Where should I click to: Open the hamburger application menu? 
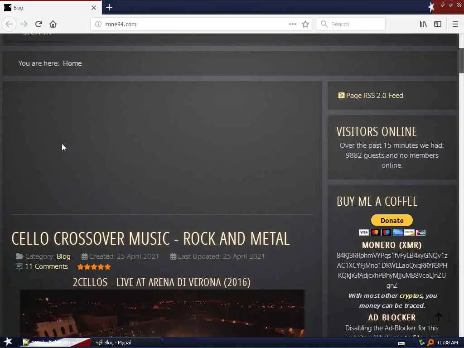455,24
